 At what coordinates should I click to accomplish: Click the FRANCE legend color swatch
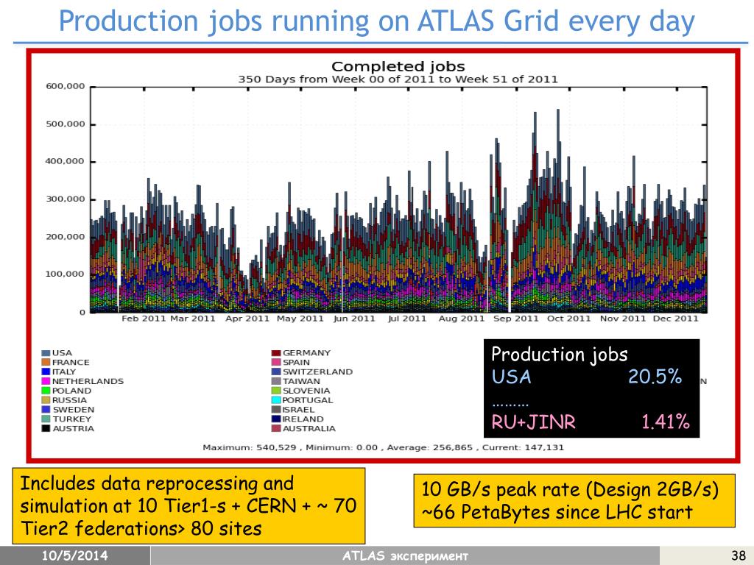[x=46, y=362]
